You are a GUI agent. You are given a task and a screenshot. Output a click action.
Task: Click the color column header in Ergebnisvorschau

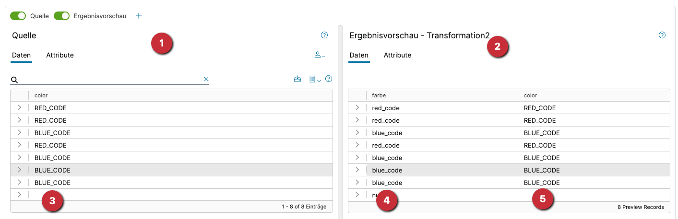[x=530, y=95]
